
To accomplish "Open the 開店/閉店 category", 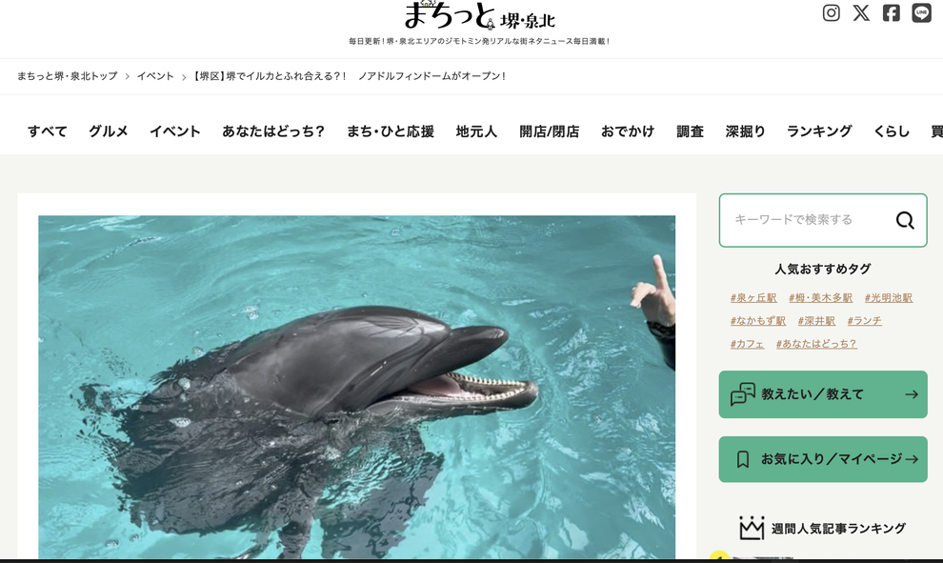I will pos(549,131).
